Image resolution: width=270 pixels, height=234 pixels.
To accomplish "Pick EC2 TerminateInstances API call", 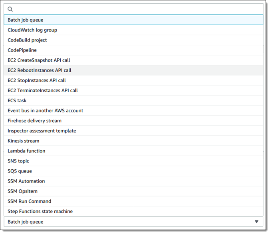I will [43, 90].
